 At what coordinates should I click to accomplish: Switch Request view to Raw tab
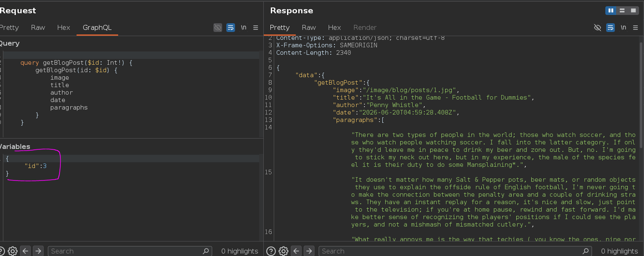[x=38, y=27]
